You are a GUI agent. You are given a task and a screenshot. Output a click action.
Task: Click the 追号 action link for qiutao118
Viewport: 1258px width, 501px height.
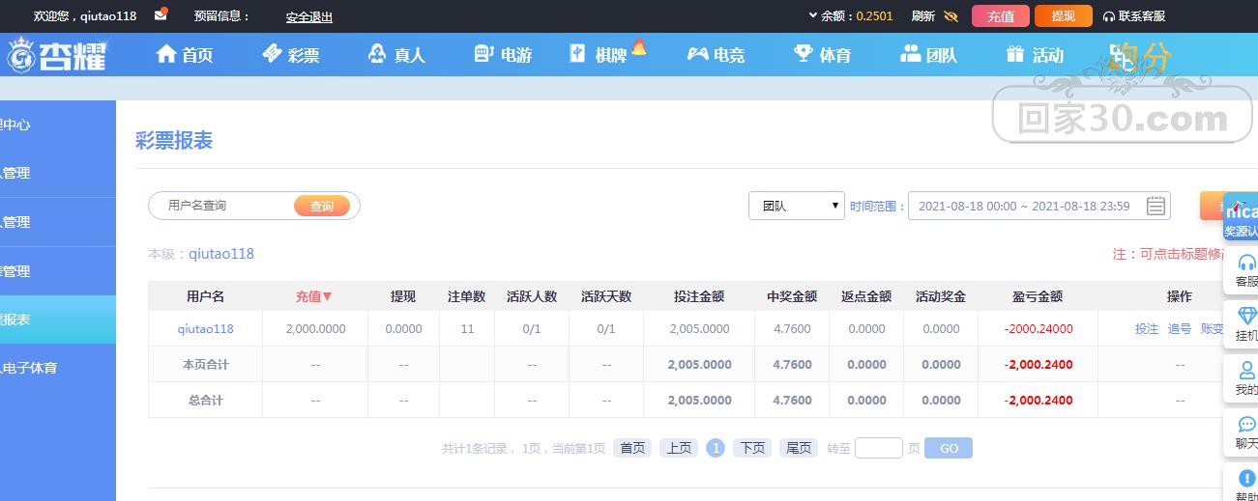[x=1180, y=328]
